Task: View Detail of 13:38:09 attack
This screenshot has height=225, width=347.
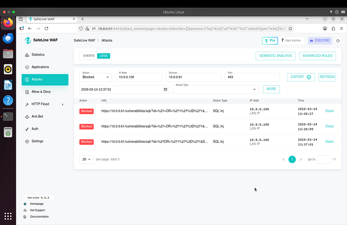Action: pyautogui.click(x=329, y=126)
